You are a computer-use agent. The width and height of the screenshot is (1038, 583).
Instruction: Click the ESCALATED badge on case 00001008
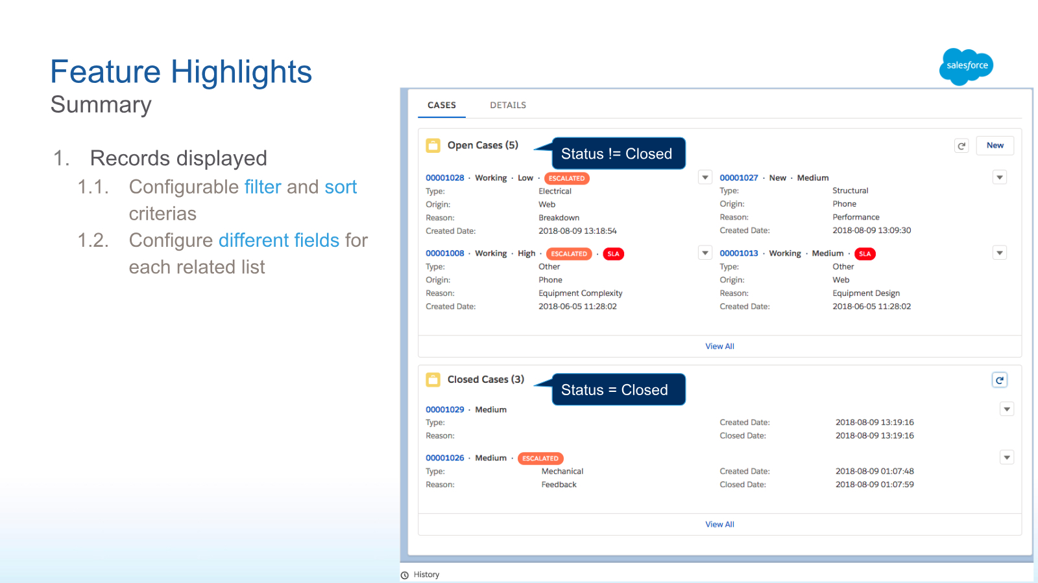point(569,254)
